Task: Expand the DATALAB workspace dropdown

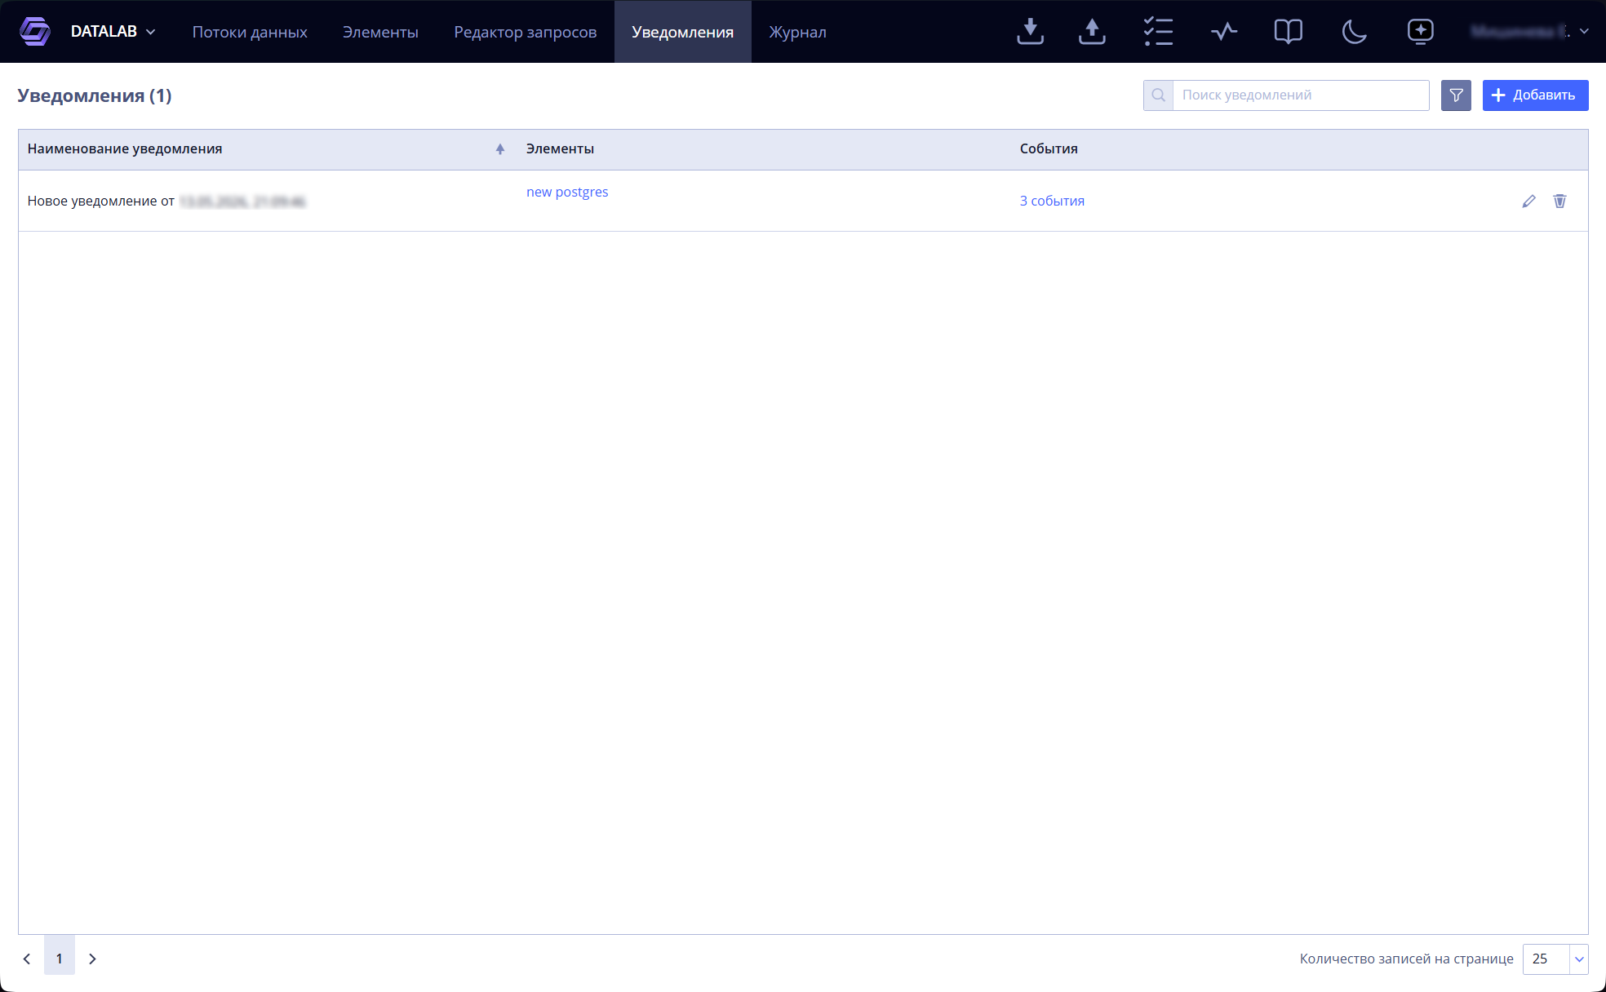Action: 113,32
